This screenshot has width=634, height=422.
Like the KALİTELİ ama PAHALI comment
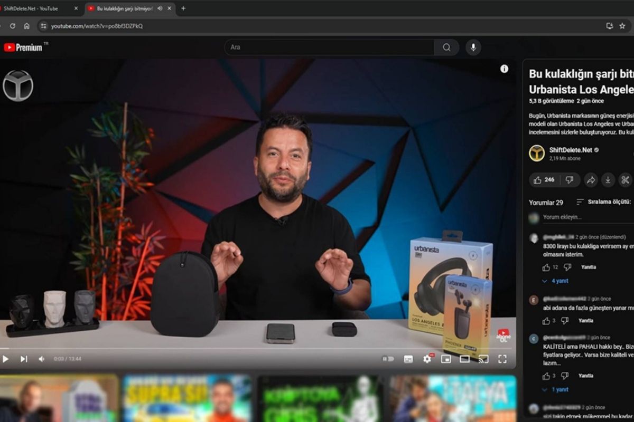[x=546, y=376]
